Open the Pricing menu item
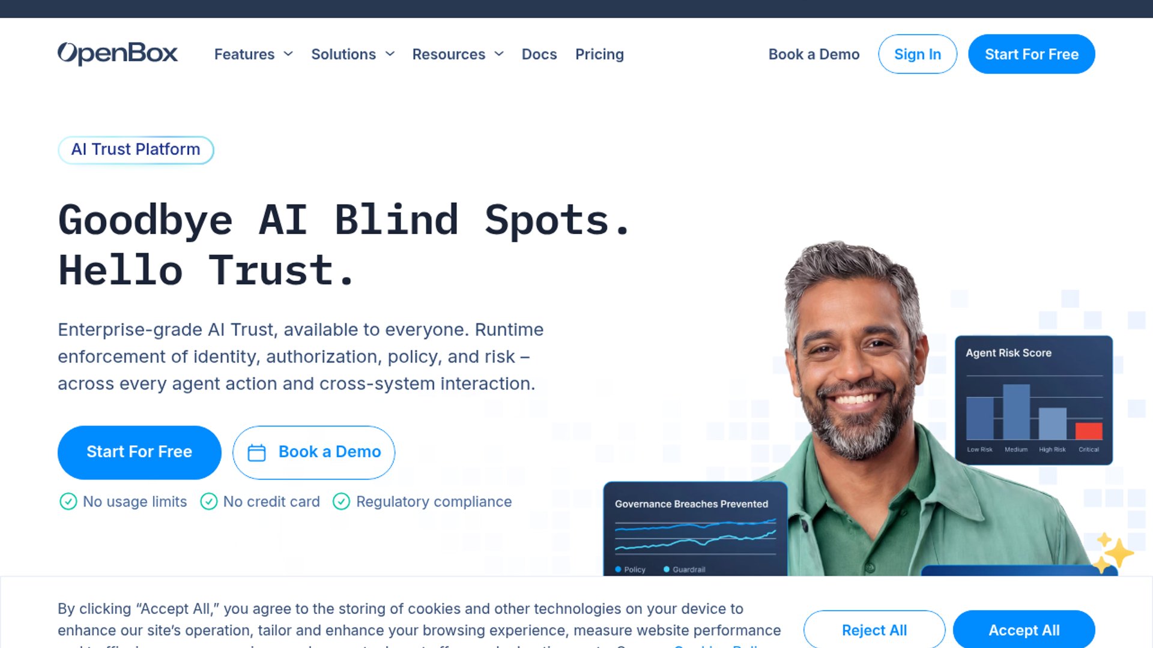The image size is (1153, 648). (x=599, y=54)
